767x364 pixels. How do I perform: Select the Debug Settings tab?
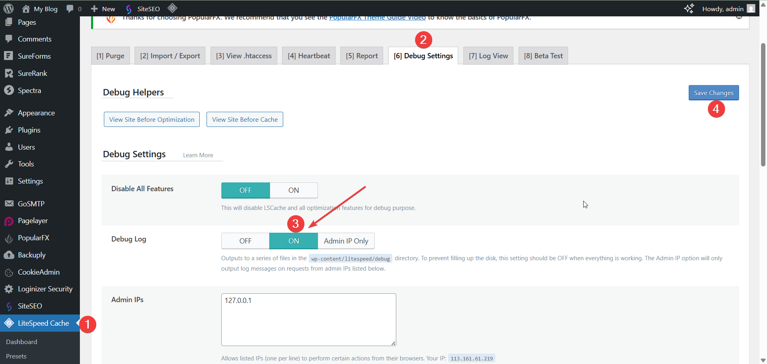point(423,56)
